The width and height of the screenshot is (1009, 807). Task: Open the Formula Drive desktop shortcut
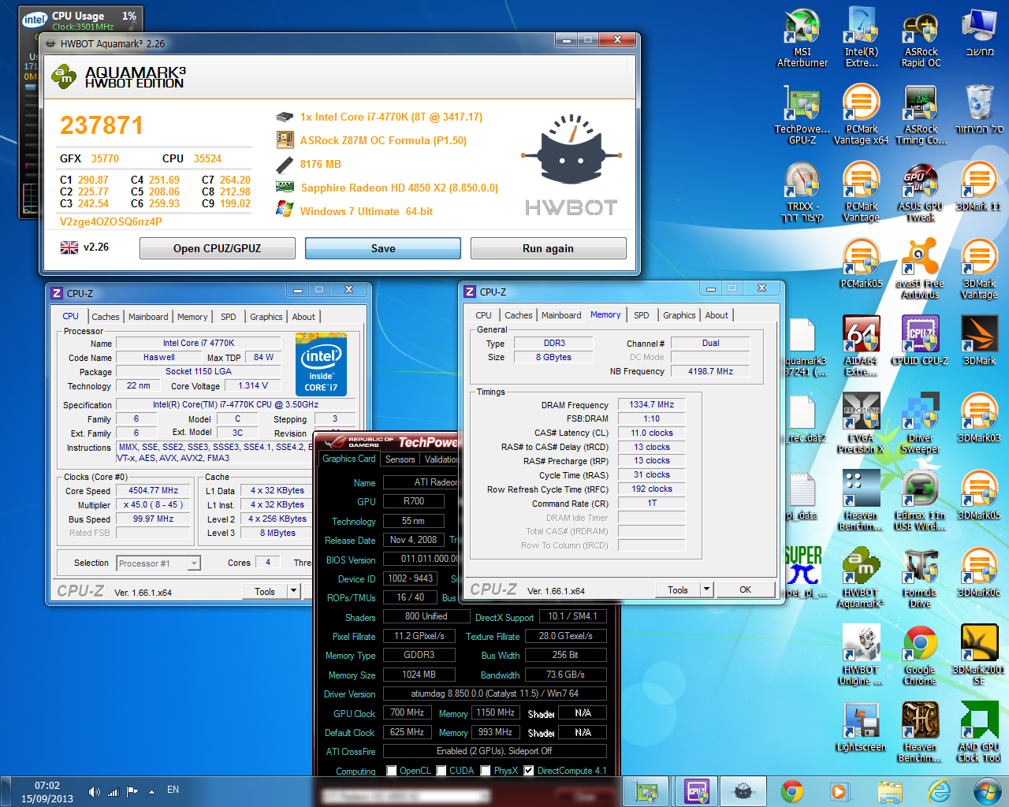click(921, 578)
